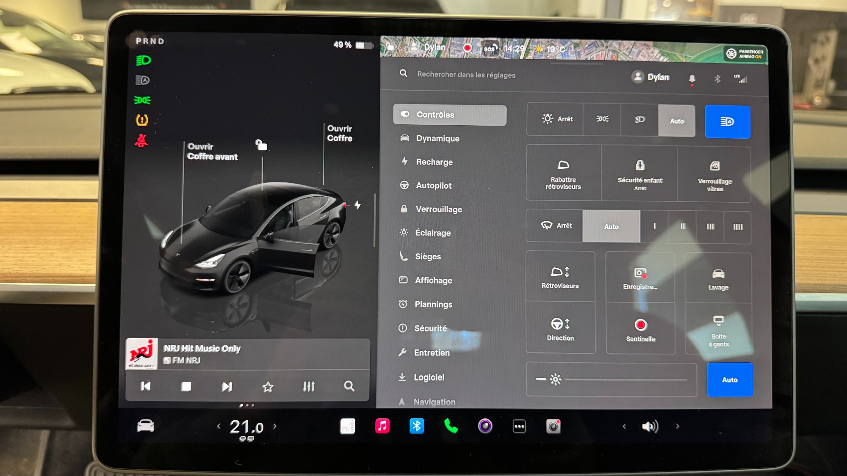Image resolution: width=847 pixels, height=476 pixels.
Task: Open the Apple Music app icon
Action: (382, 426)
